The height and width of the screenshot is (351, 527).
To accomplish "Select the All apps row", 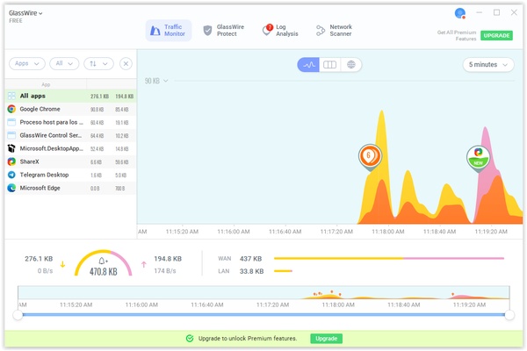I will click(x=69, y=96).
